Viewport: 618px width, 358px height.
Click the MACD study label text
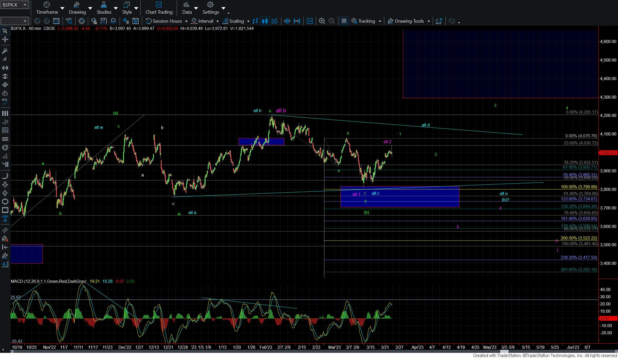49,281
